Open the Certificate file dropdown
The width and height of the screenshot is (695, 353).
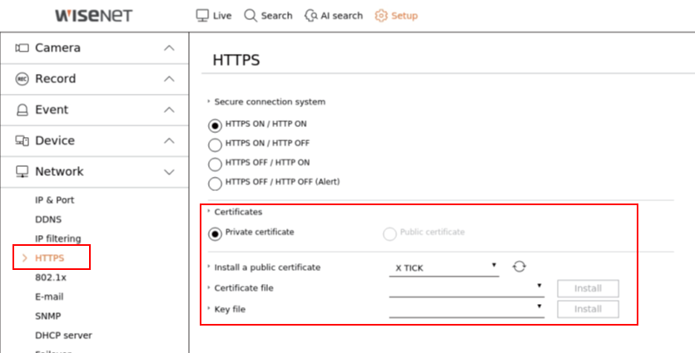[465, 288]
